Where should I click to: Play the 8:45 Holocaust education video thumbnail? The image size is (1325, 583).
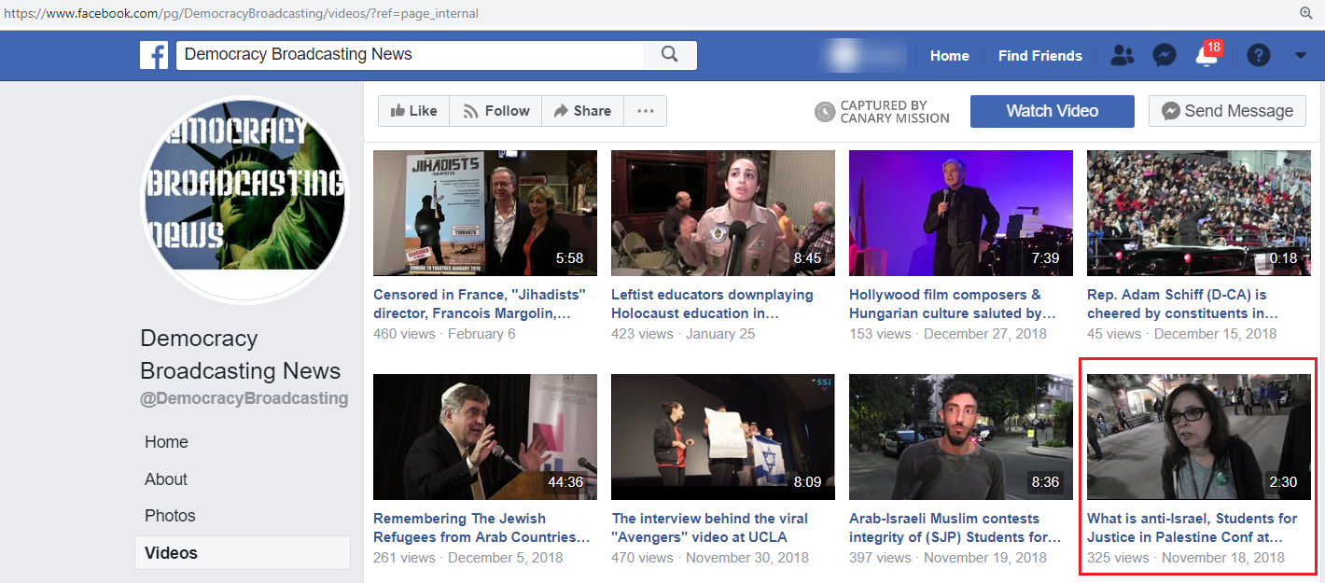coord(723,214)
